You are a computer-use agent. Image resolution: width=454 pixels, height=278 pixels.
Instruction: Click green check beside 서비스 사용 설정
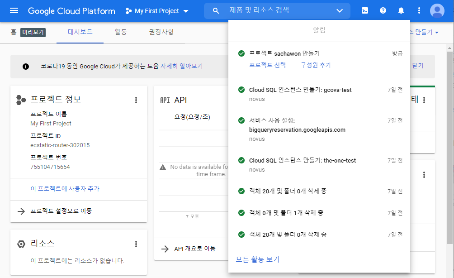pyautogui.click(x=241, y=120)
